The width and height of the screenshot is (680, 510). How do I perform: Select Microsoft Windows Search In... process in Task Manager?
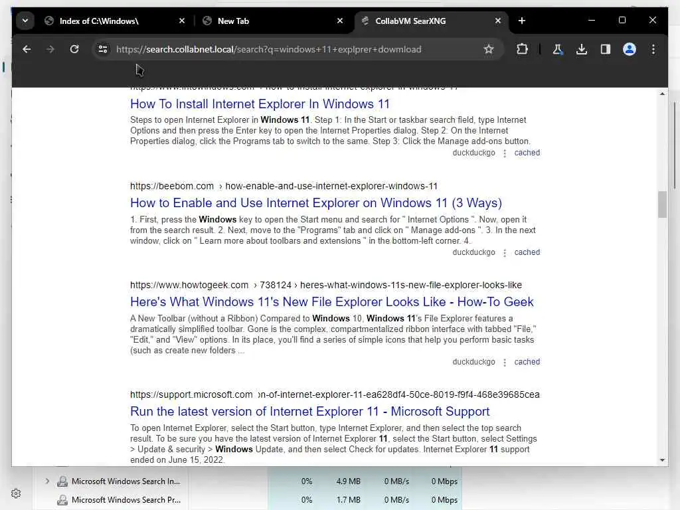126,481
